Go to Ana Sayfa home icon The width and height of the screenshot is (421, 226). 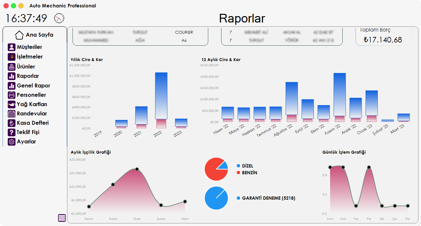pyautogui.click(x=19, y=35)
